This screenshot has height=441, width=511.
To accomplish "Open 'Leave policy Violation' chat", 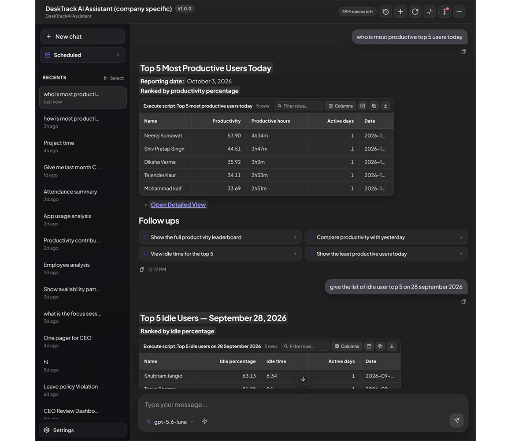I will [x=83, y=390].
